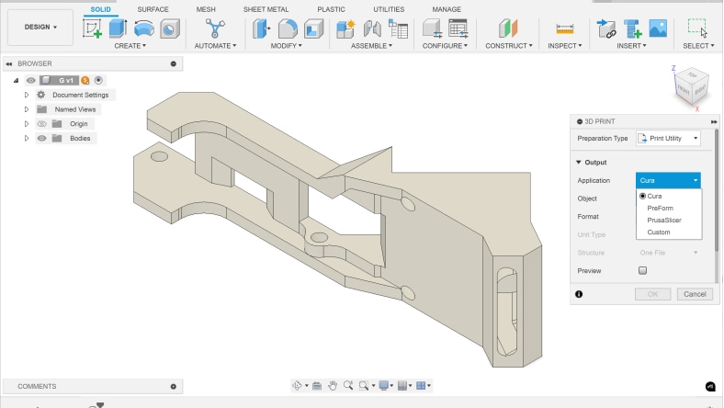
Task: Open the DESIGN workspace dropdown
Action: [40, 28]
